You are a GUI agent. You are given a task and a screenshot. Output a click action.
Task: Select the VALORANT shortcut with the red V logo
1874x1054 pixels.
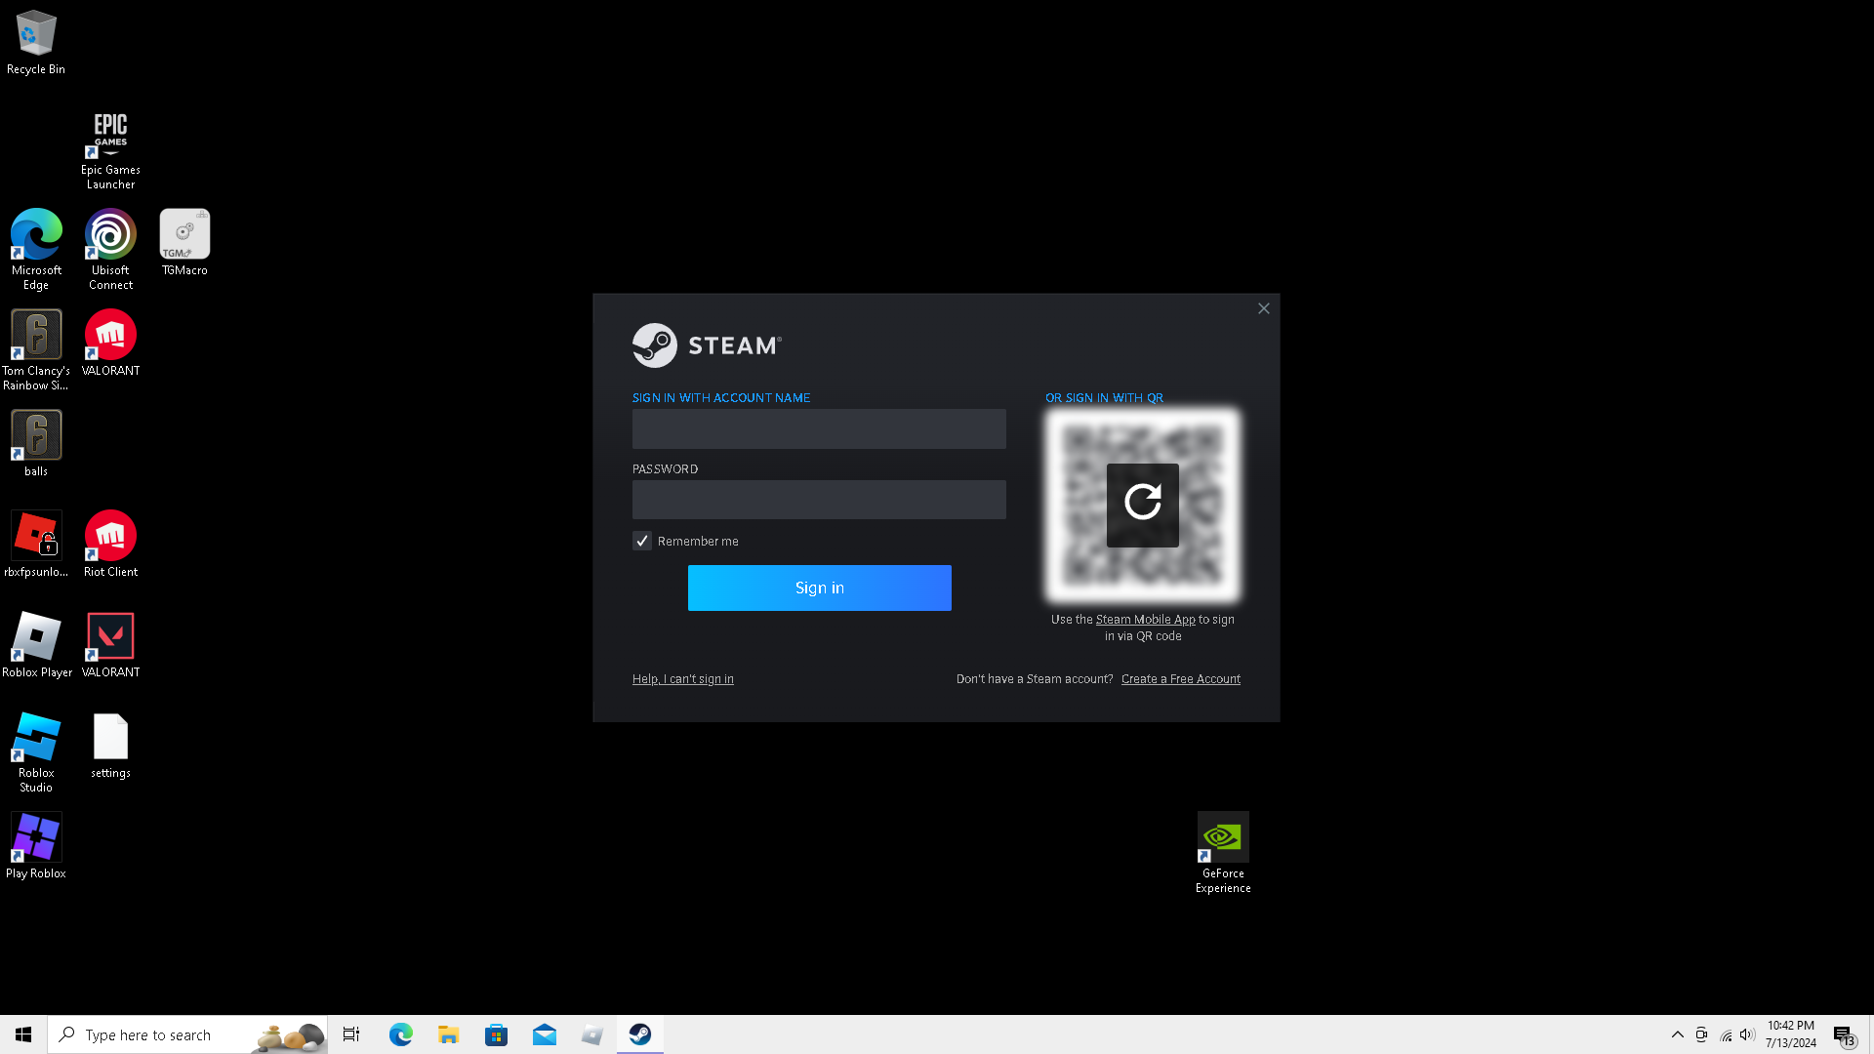(110, 645)
